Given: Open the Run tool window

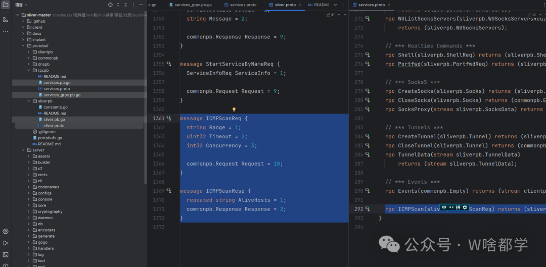Looking at the screenshot, I should click(x=6, y=243).
